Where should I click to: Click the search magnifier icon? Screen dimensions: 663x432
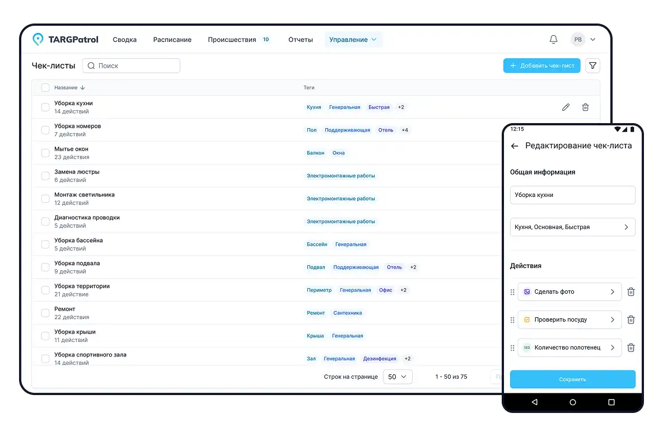91,65
